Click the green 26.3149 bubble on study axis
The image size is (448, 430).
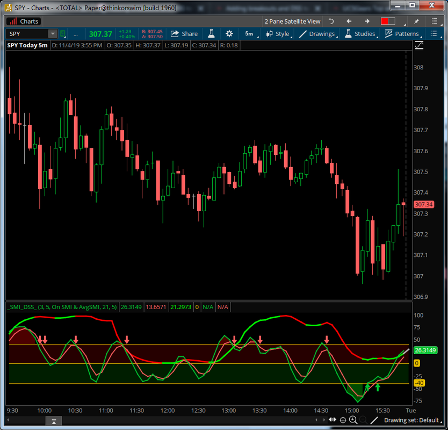click(x=425, y=350)
